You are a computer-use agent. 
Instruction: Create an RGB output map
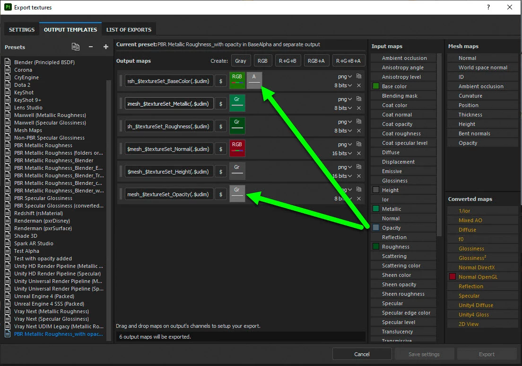coord(262,61)
